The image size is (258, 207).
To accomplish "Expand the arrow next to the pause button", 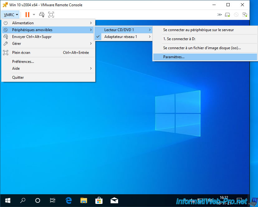I will coord(34,15).
